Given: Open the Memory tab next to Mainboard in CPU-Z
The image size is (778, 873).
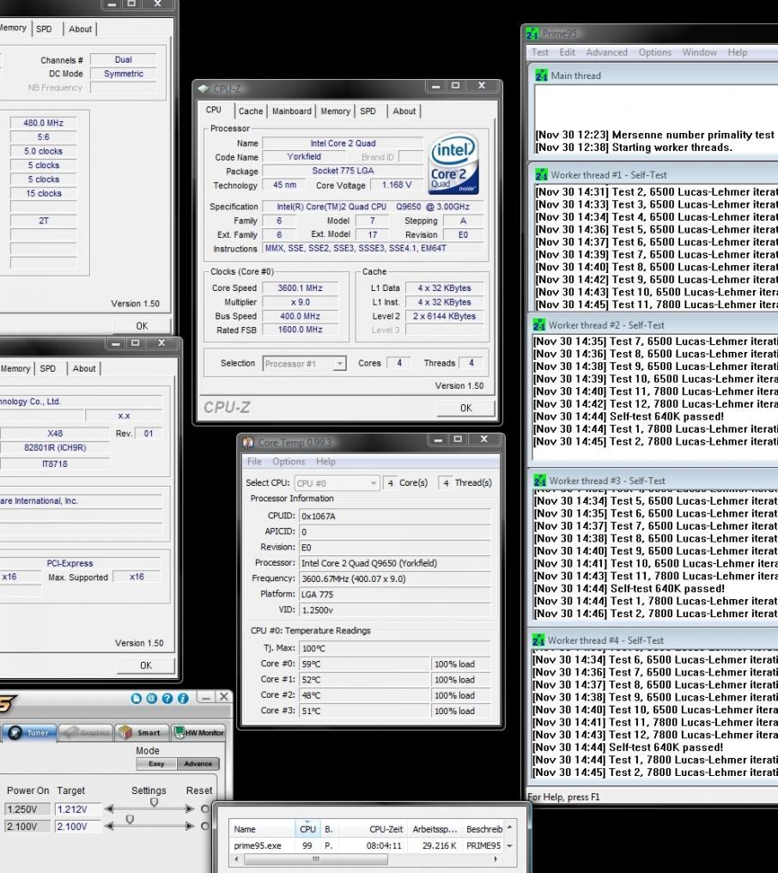Looking at the screenshot, I should tap(335, 112).
